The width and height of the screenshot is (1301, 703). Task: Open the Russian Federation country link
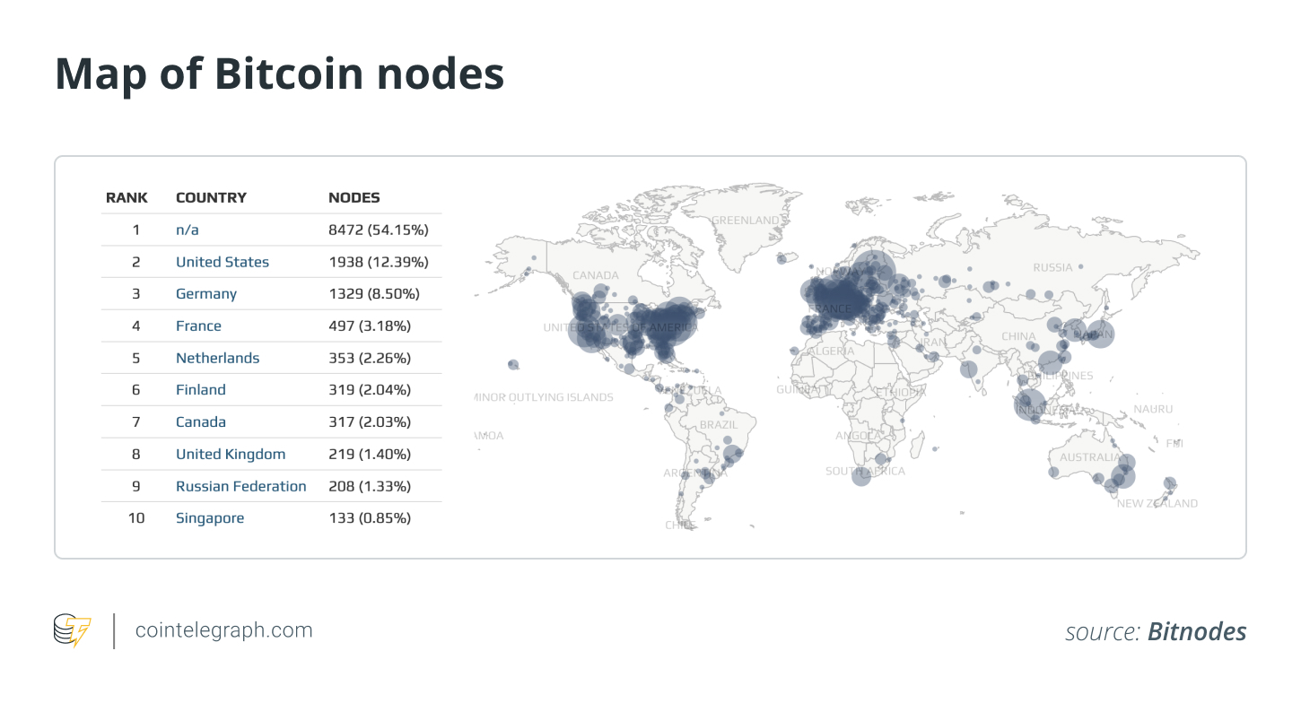[240, 486]
